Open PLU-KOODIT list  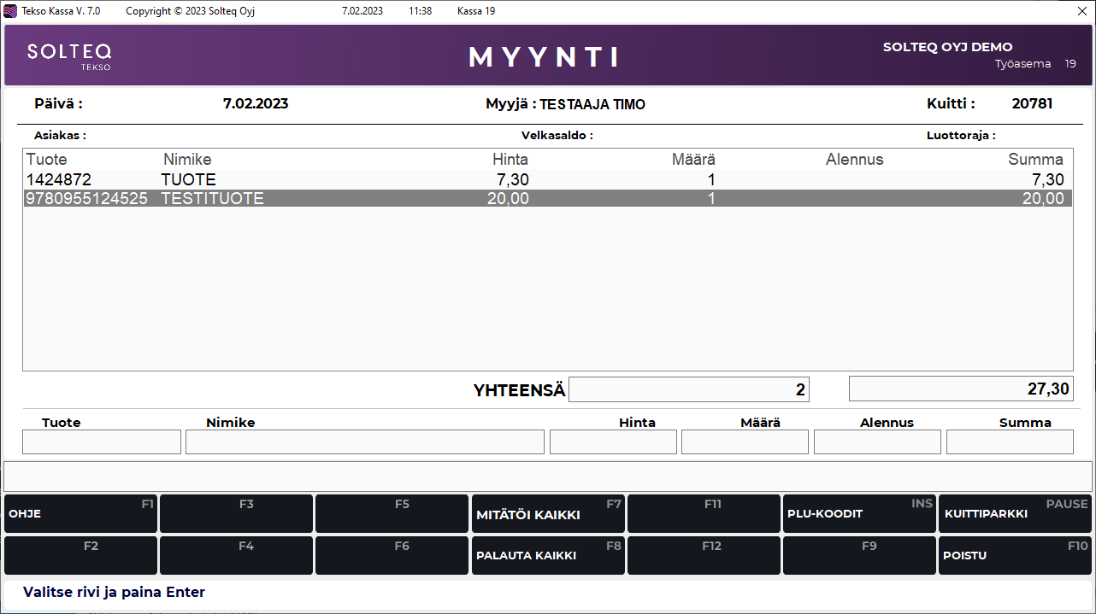859,514
